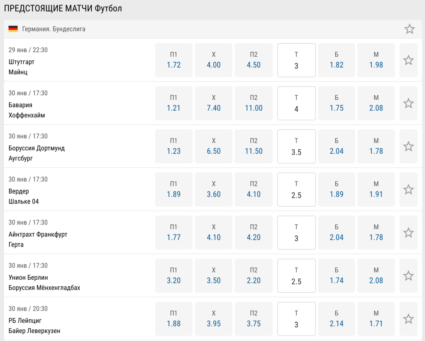This screenshot has width=425, height=341.
Task: Select under (М) 1.78 for Айнтрахт – Герта
Action: 376,232
